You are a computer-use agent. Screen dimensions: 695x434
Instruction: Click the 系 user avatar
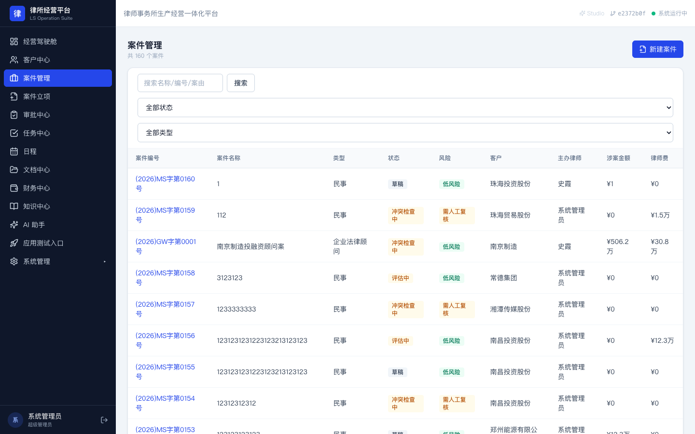15,420
